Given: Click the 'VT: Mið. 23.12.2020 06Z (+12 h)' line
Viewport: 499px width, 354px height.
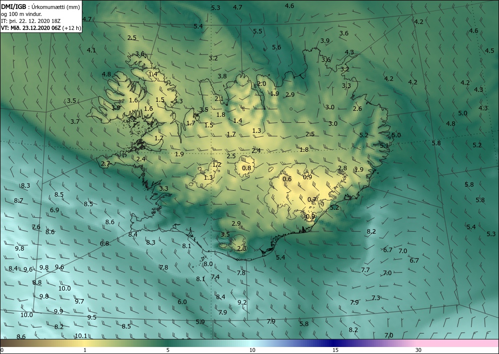Looking at the screenshot, I should (x=41, y=28).
